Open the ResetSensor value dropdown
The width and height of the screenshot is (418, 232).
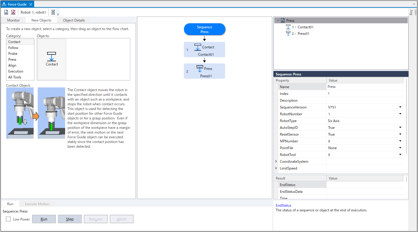(400, 134)
